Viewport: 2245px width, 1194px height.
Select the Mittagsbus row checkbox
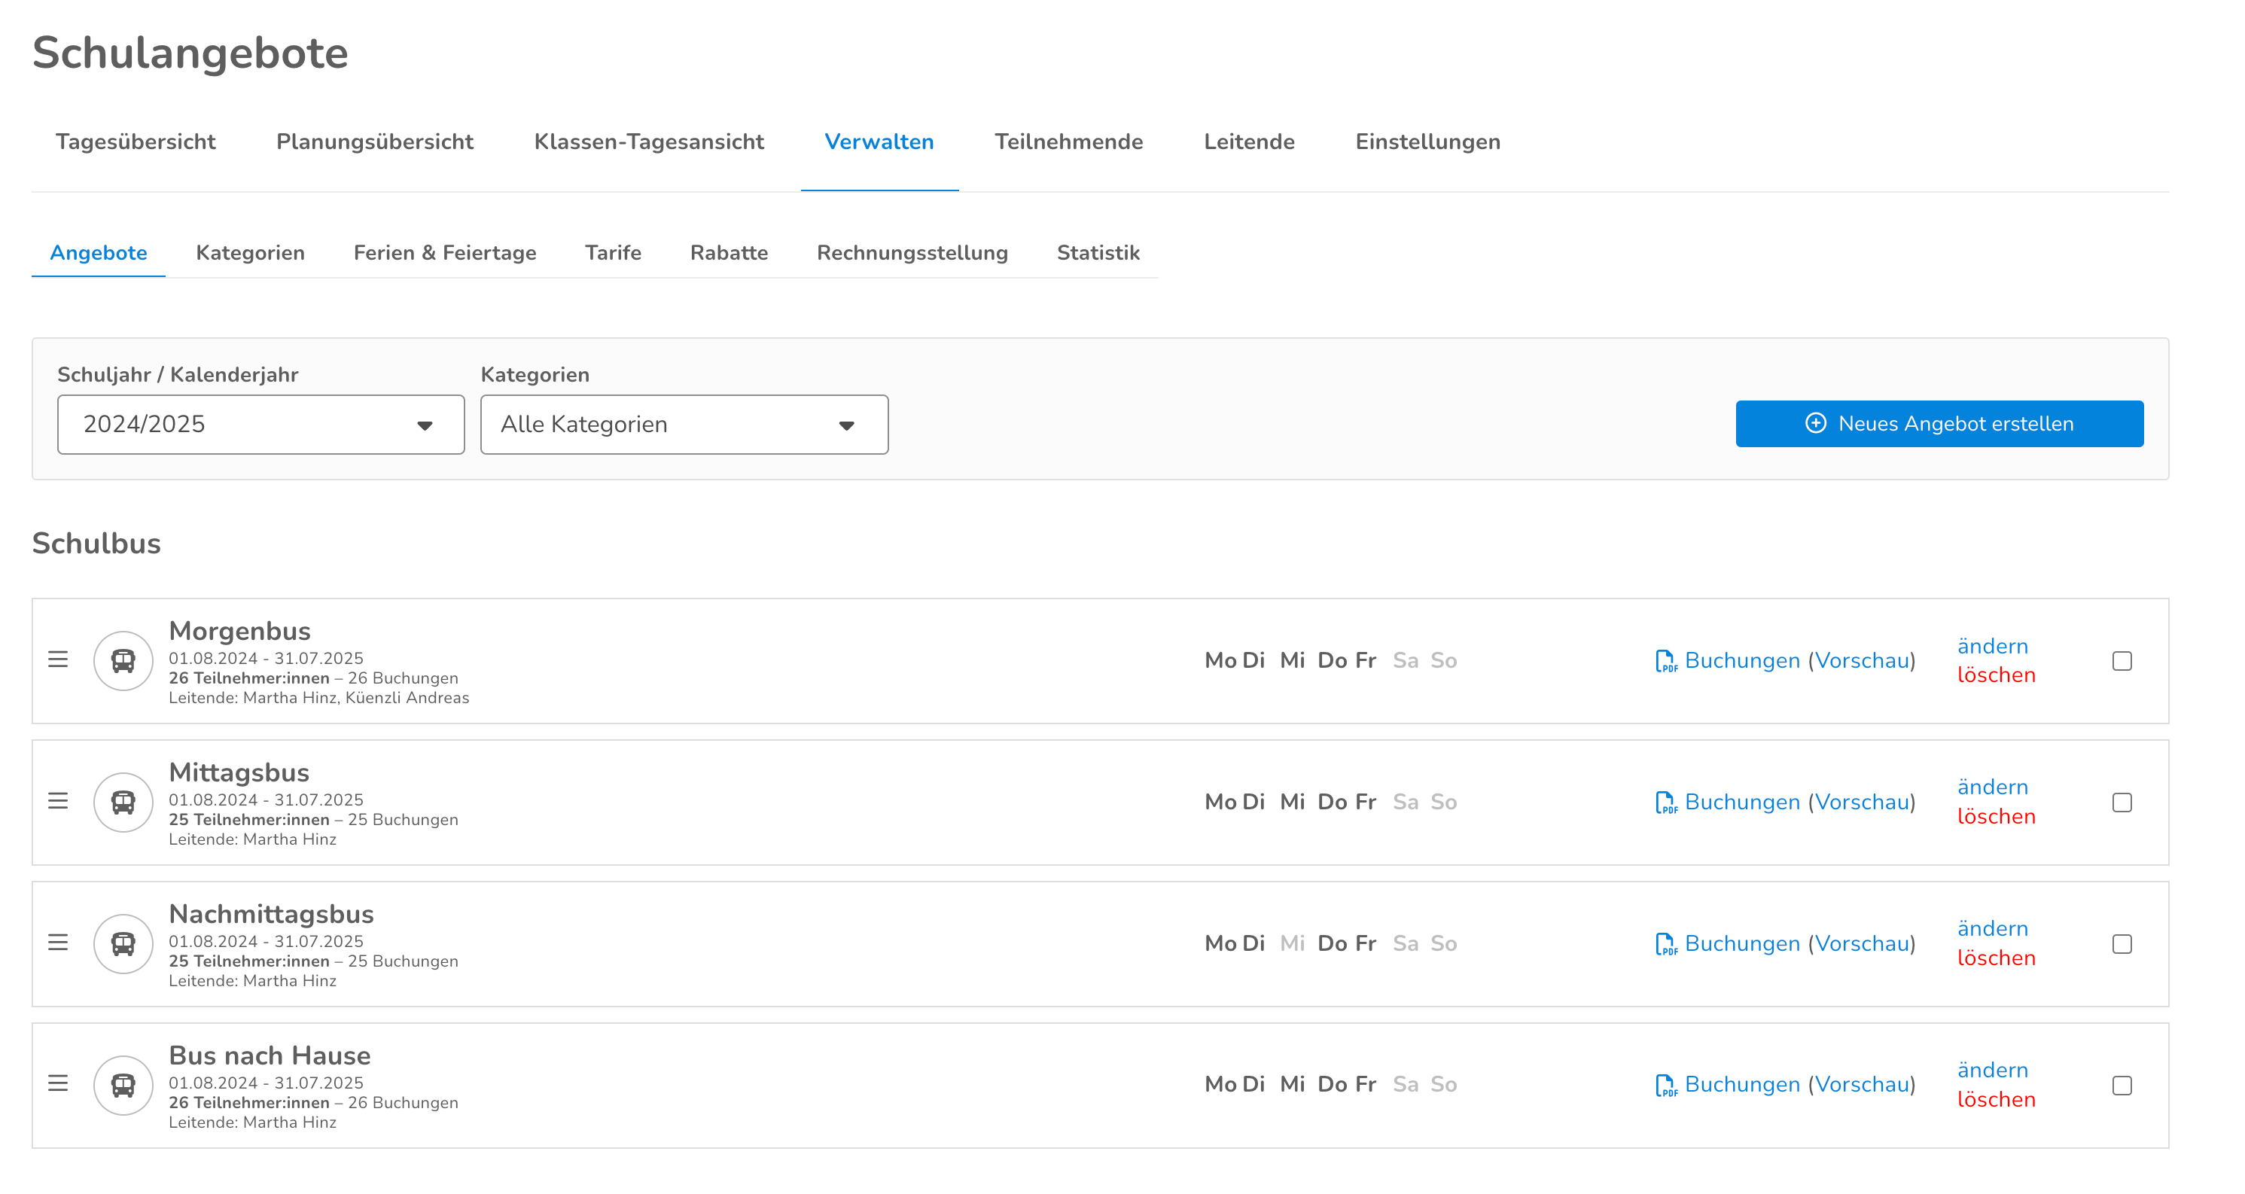click(x=2122, y=803)
